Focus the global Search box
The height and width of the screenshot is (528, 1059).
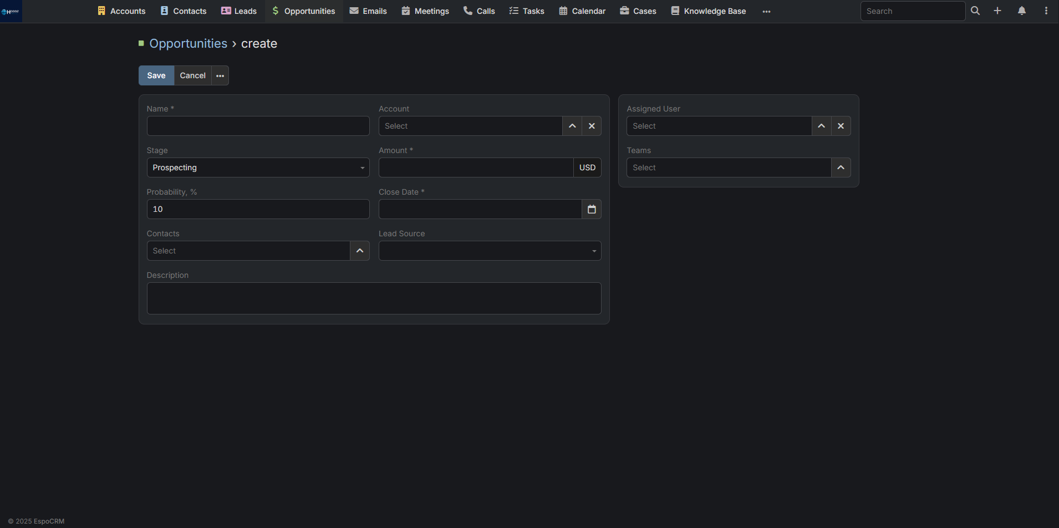coord(913,11)
